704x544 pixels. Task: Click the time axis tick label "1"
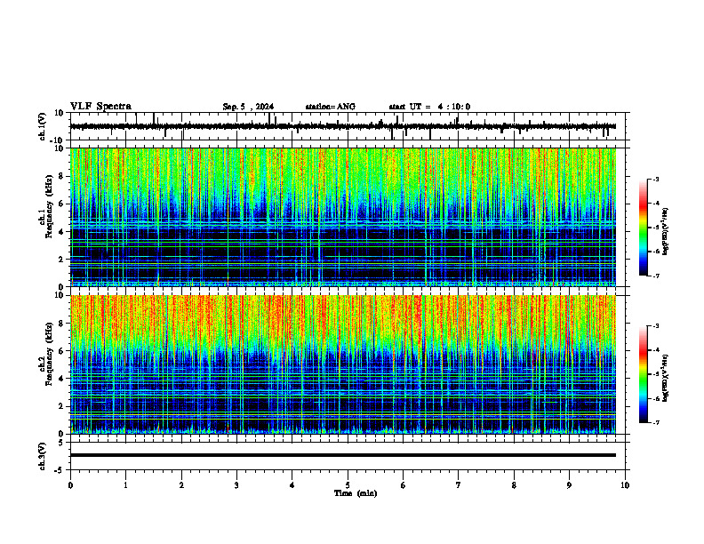pos(125,485)
